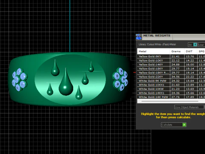
Task: Click the Grams column header
Action: pyautogui.click(x=177, y=51)
